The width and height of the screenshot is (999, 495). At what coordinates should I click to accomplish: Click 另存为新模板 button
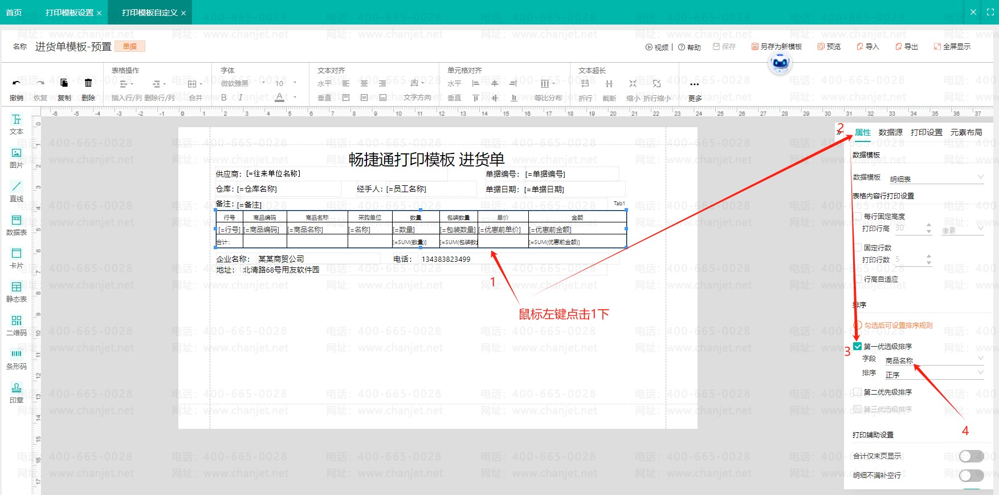(777, 47)
